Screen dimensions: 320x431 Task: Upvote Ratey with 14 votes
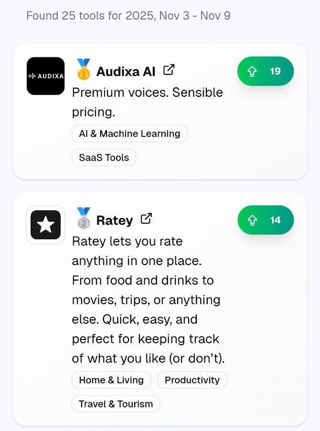266,220
